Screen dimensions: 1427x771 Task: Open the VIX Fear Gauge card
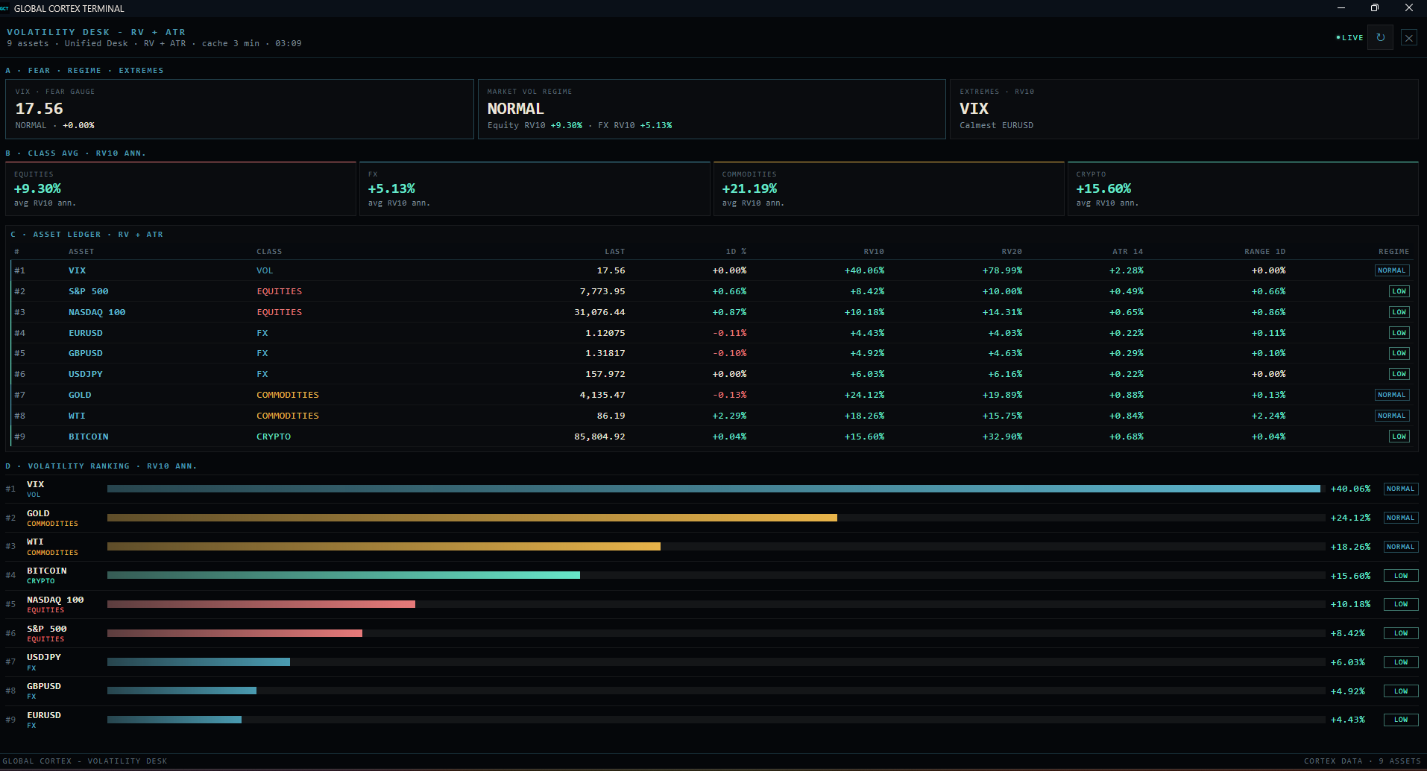coord(239,109)
